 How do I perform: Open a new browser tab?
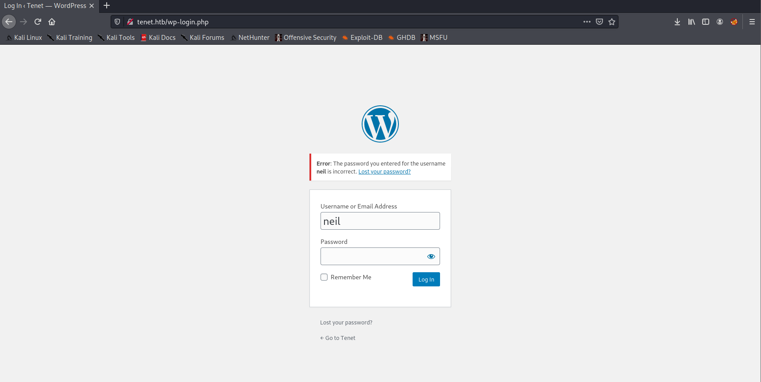(107, 6)
